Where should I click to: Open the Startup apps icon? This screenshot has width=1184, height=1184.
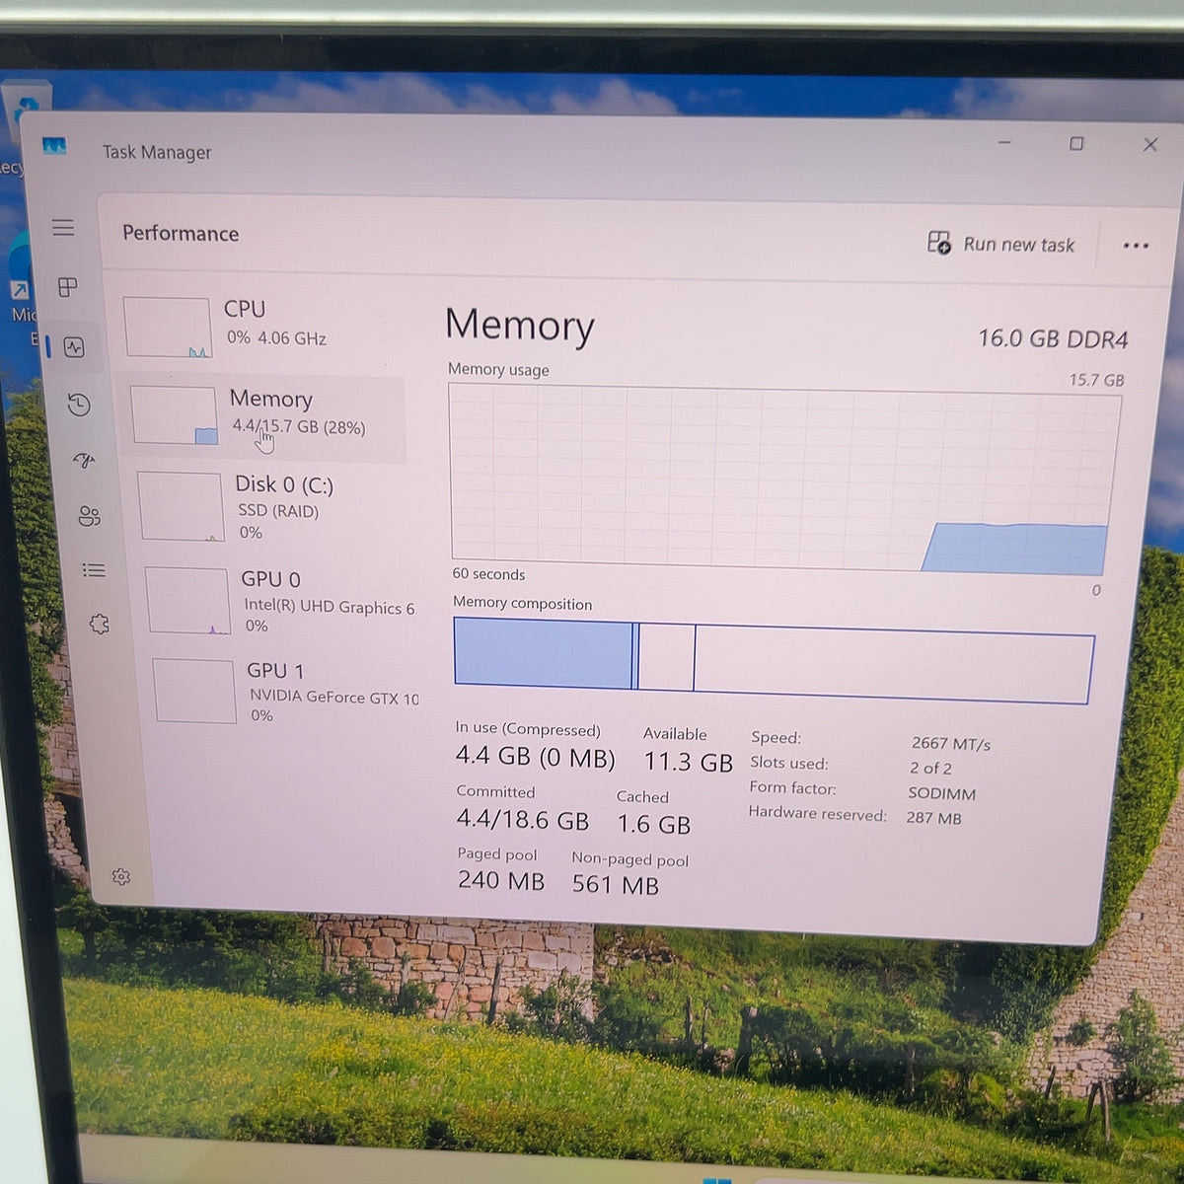[85, 460]
